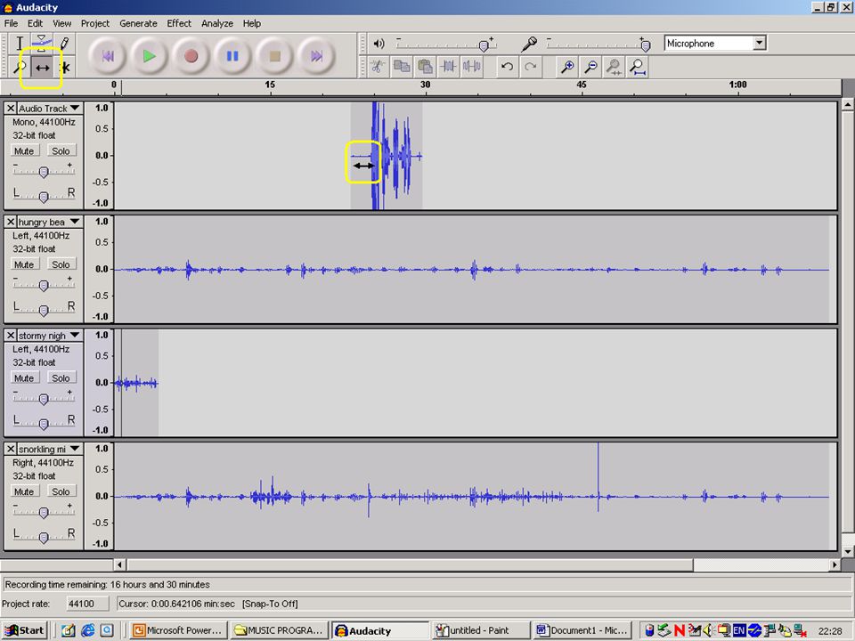Click Trim outside selection icon
This screenshot has width=855, height=641.
[448, 67]
